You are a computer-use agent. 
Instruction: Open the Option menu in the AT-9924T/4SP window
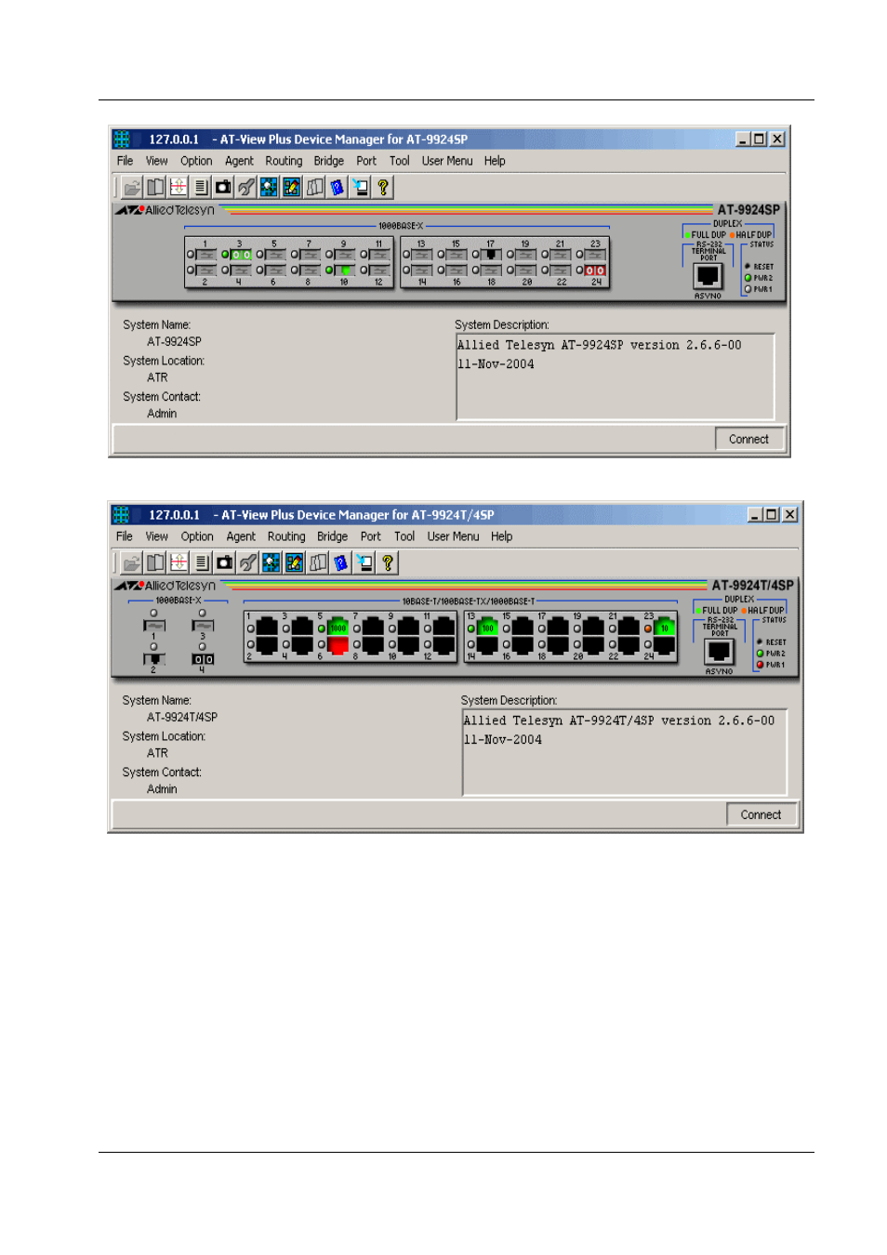197,536
